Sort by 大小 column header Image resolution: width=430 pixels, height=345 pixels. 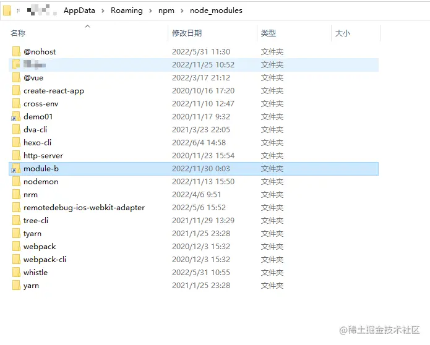[x=343, y=33]
